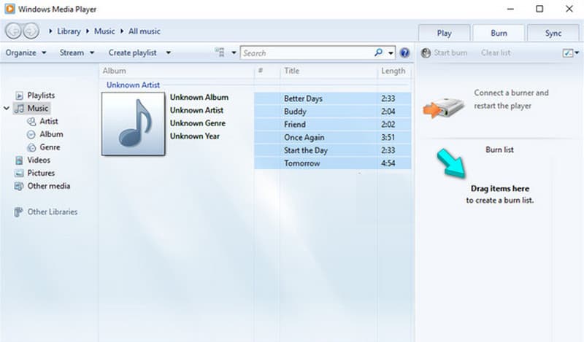The height and width of the screenshot is (342, 584).
Task: Open the Organize dropdown menu
Action: [x=26, y=53]
